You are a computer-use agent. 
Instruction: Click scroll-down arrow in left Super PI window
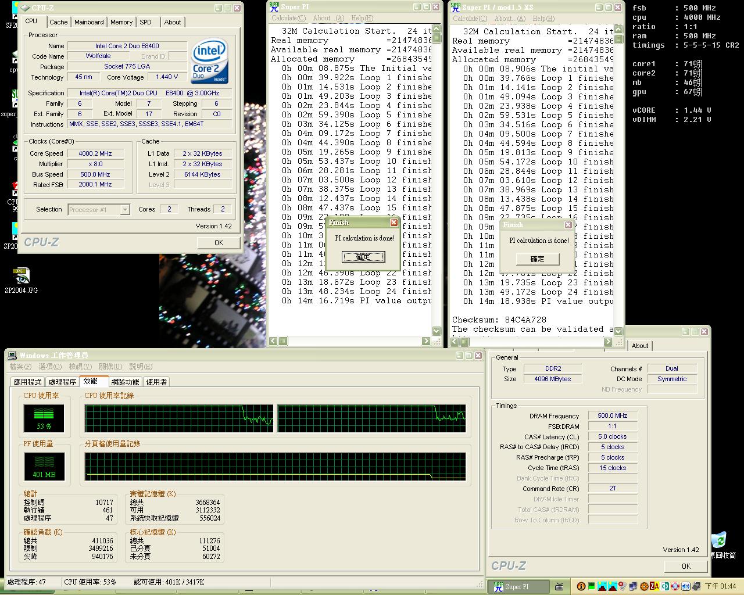point(437,331)
